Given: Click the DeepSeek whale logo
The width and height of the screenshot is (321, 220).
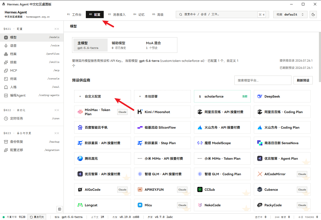Looking at the screenshot, I should [x=260, y=96].
